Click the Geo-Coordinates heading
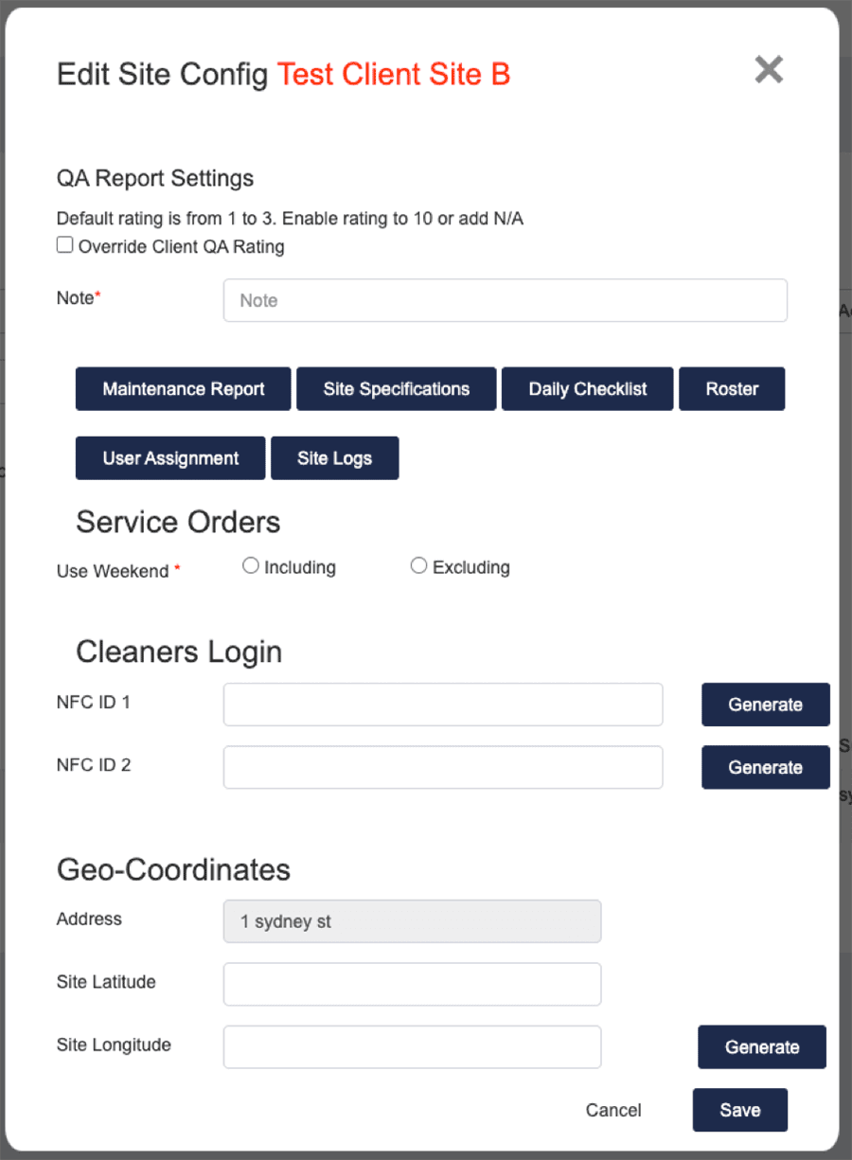The width and height of the screenshot is (852, 1160). (x=173, y=869)
